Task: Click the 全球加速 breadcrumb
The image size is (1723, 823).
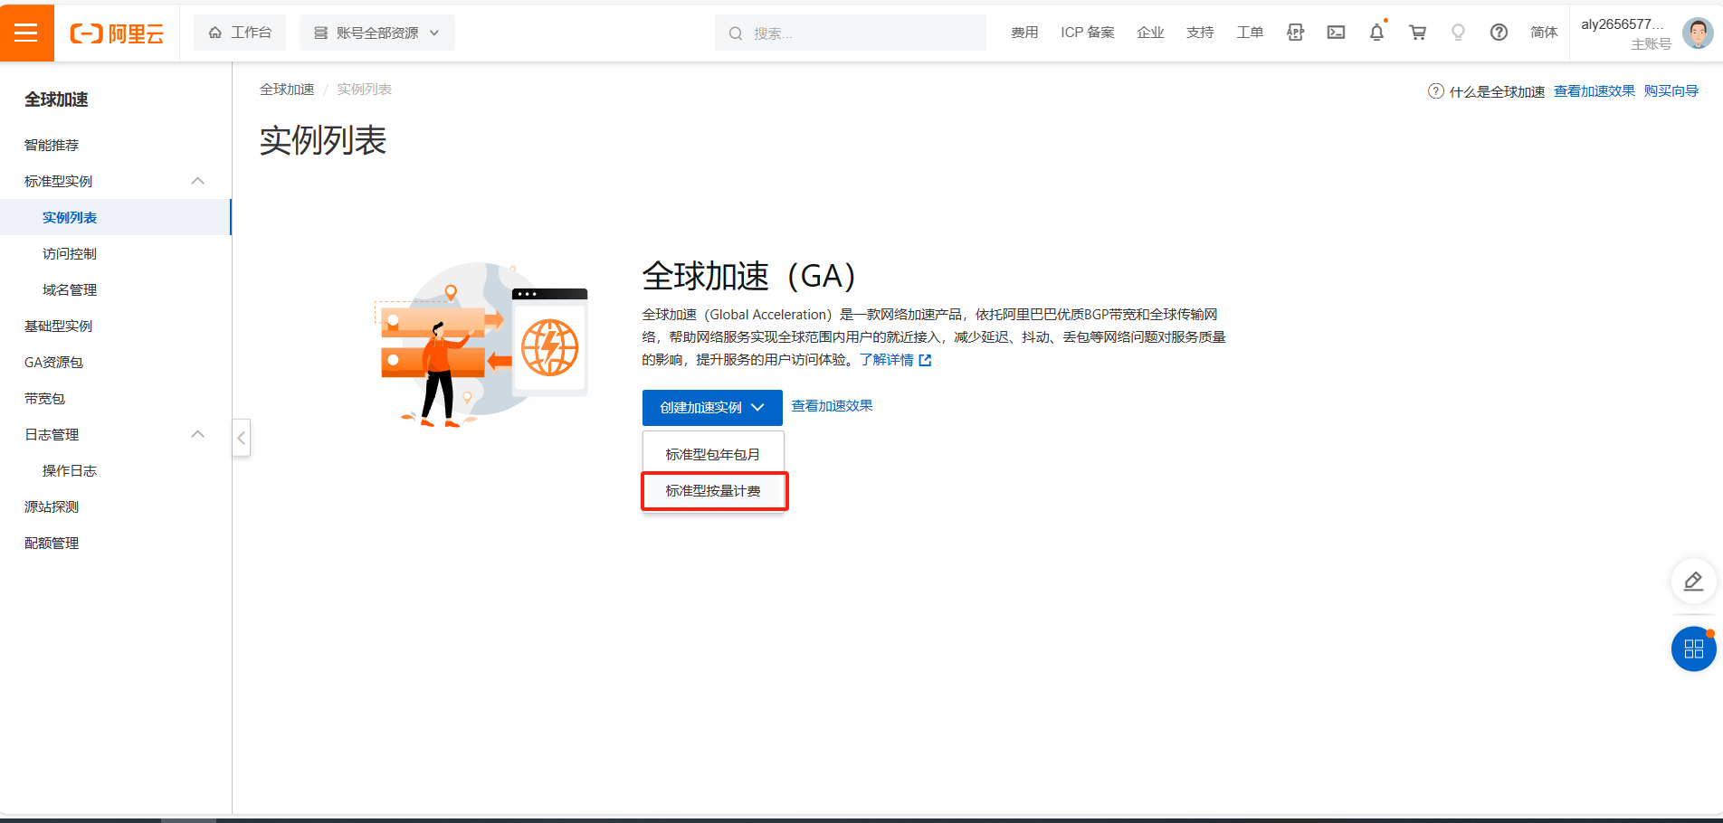Action: [x=287, y=89]
